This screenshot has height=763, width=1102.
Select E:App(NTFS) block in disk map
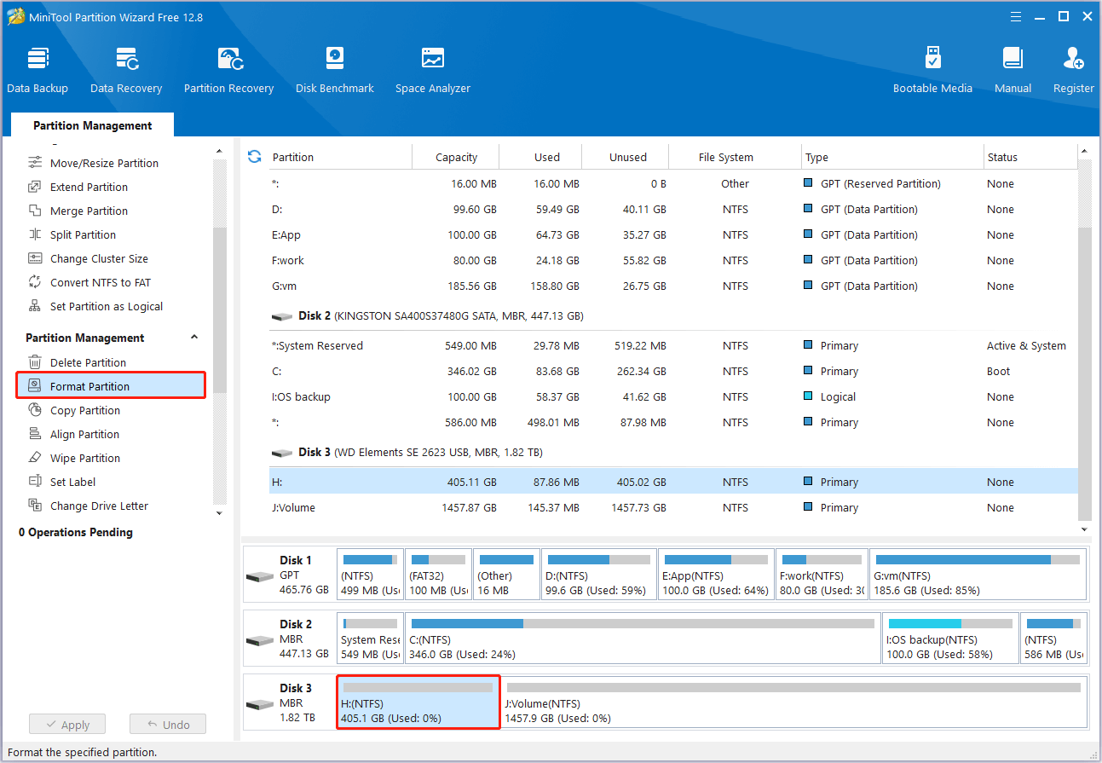pos(716,575)
